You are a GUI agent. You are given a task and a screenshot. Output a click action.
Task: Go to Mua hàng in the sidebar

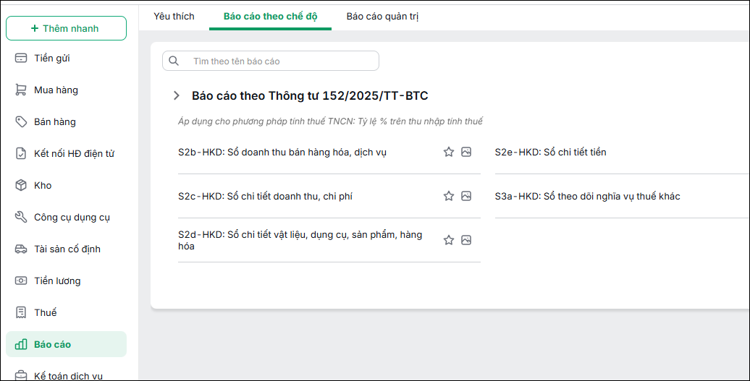pyautogui.click(x=66, y=90)
